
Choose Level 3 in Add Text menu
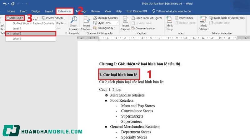pyautogui.click(x=17, y=39)
